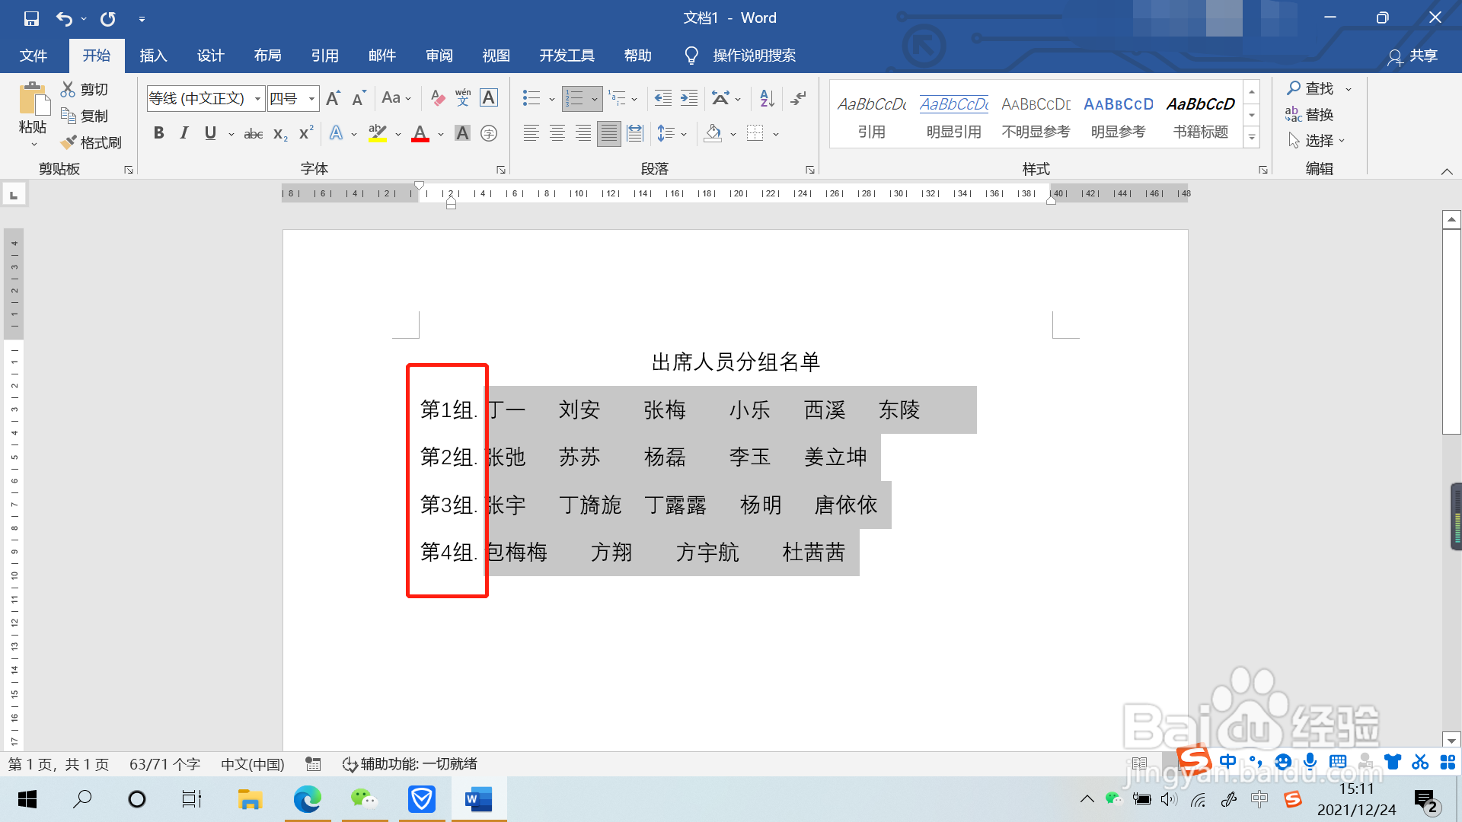1462x822 pixels.
Task: Click the 替换 replace button
Action: [1310, 115]
